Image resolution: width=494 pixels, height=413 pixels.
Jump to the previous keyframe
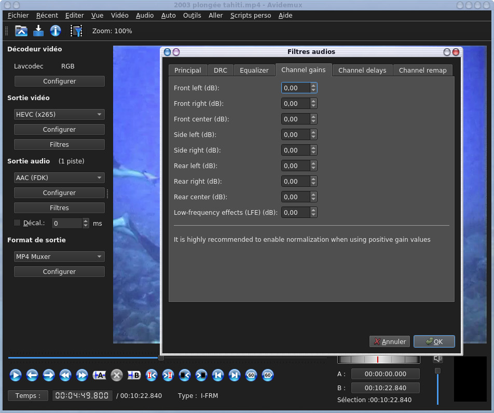click(x=65, y=375)
